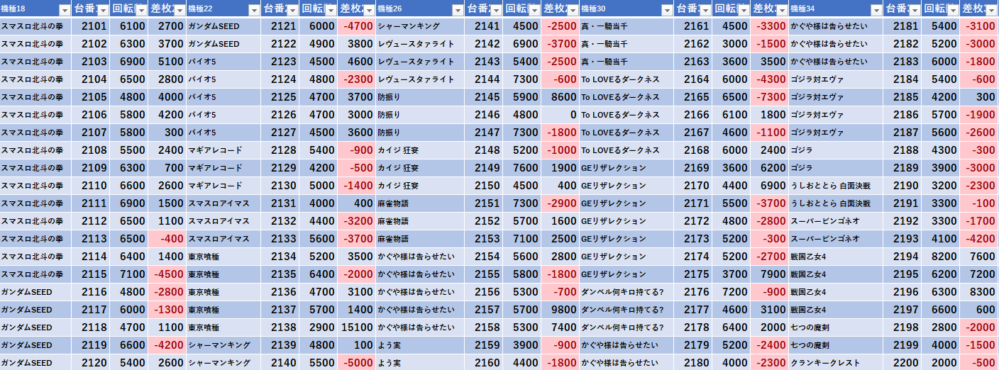This screenshot has height=370, width=999.
Task: Select スーパービンゴネオ cell in row 2193
Action: coord(835,239)
